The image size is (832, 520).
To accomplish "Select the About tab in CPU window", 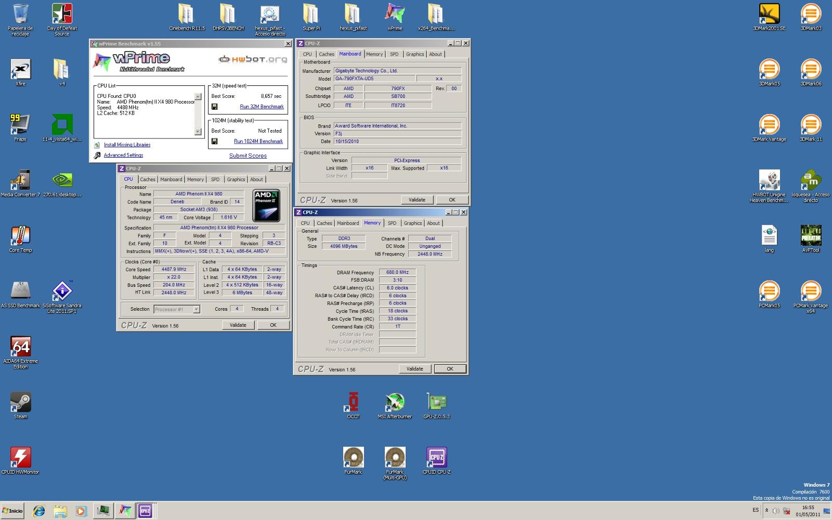I will pos(256,180).
